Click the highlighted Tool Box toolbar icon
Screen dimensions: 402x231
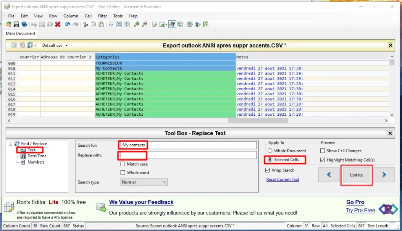(172, 24)
